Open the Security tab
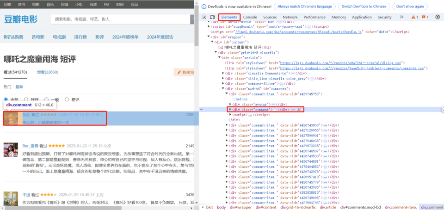Image resolution: width=444 pixels, height=210 pixels. (384, 17)
